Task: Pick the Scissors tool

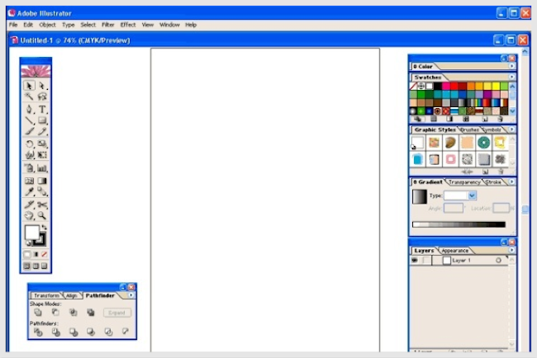Action: click(42, 205)
